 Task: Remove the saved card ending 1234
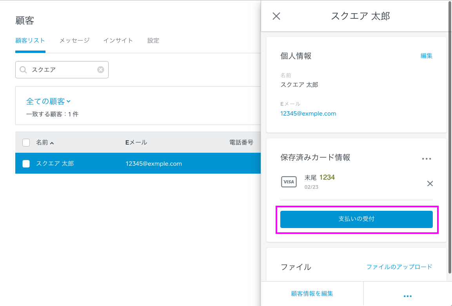coord(430,183)
